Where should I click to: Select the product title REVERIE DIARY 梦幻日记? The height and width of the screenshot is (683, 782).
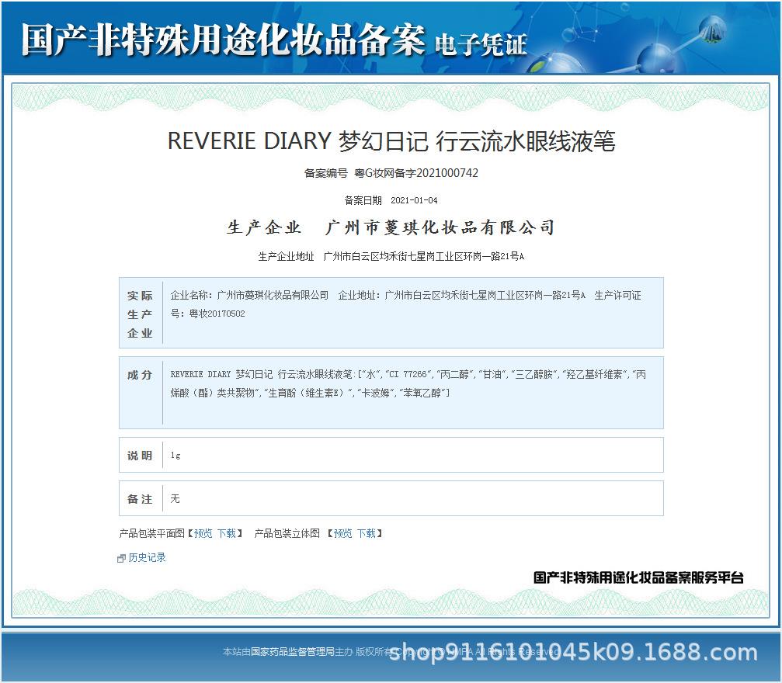tap(297, 141)
